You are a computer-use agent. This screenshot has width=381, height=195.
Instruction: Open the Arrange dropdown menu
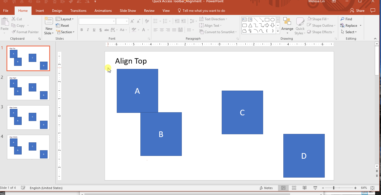point(287,25)
